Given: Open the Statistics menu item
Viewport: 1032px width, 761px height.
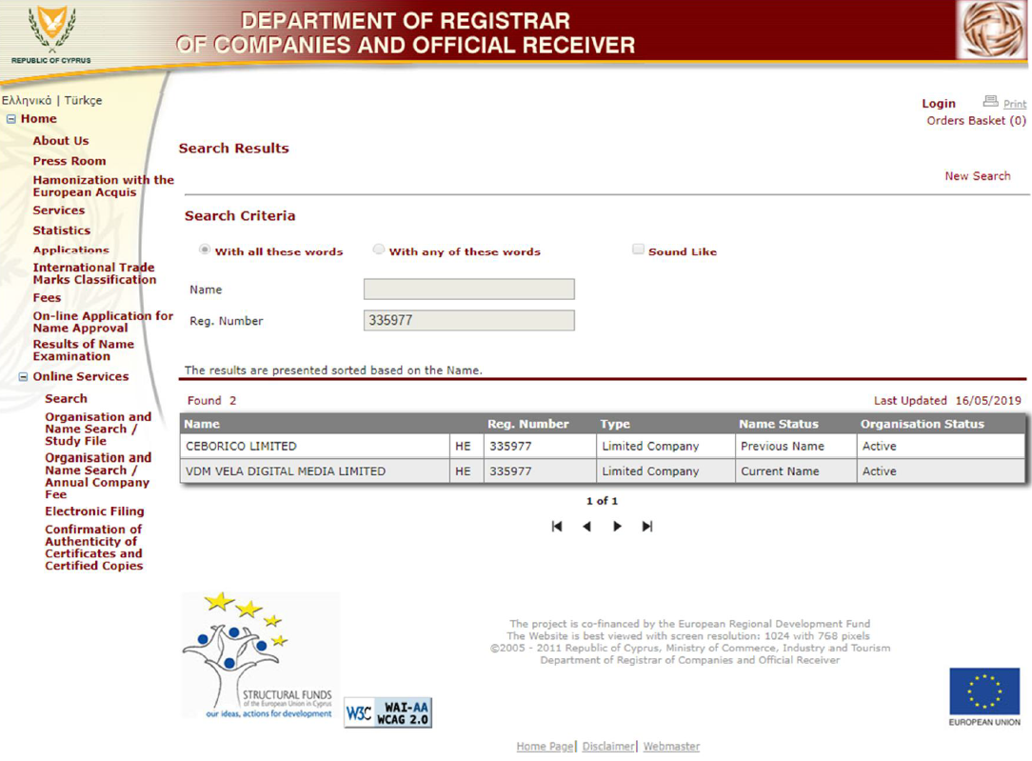Looking at the screenshot, I should [x=62, y=230].
